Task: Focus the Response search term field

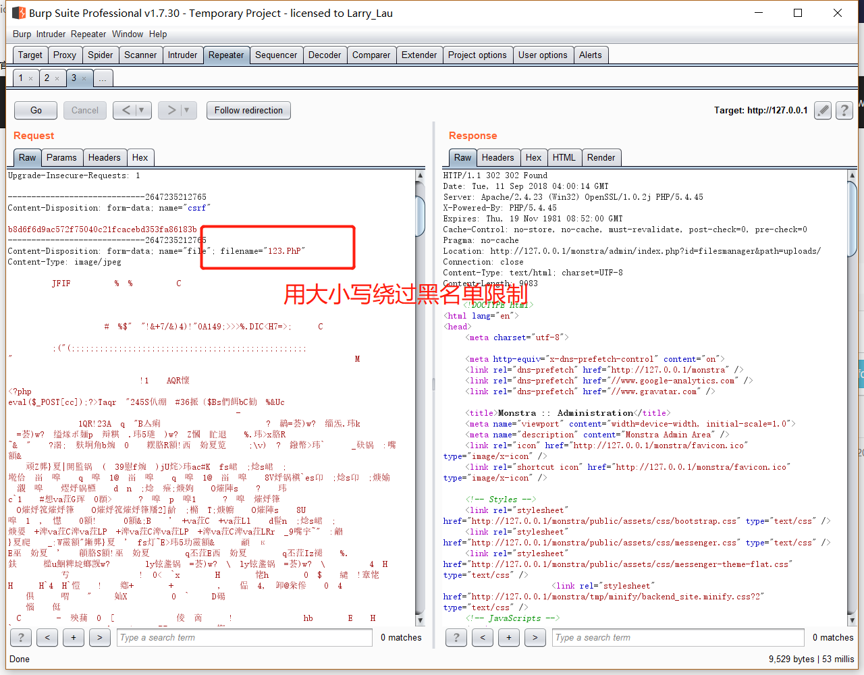Action: point(680,637)
